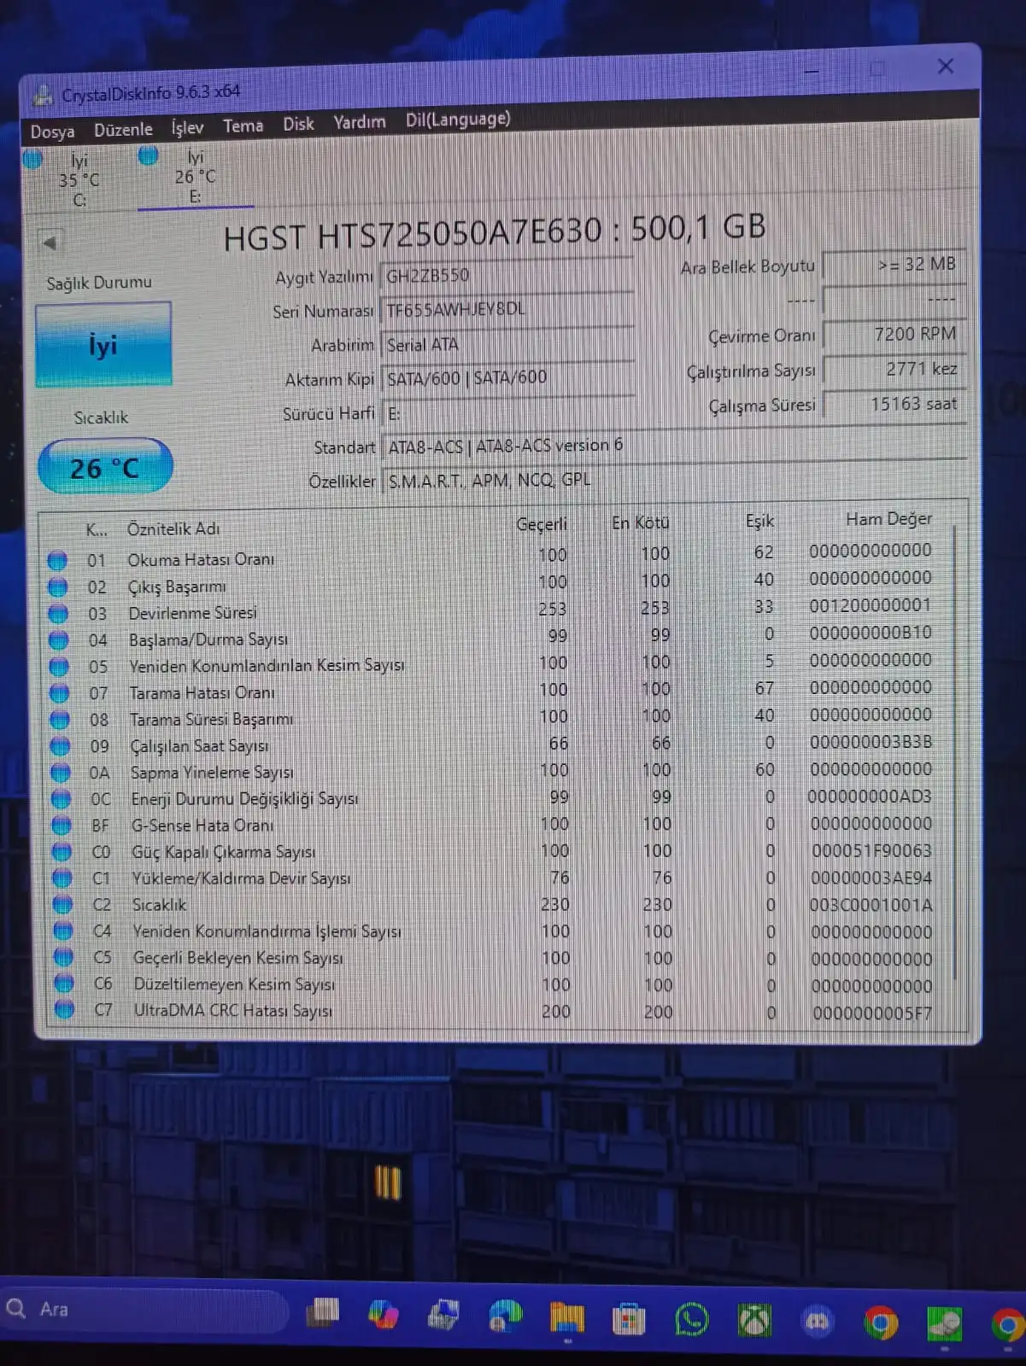
Task: Click the 7200 RPM rotation rate value
Action: click(x=894, y=334)
